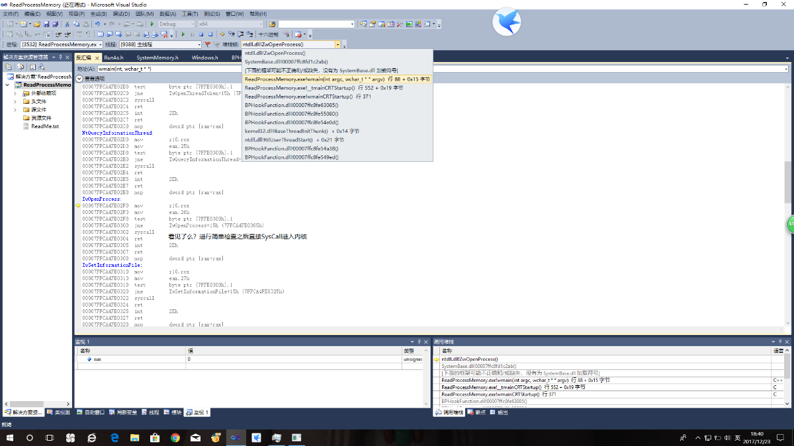
Task: Open the solution configuration Debug dropdown
Action: pyautogui.click(x=192, y=24)
